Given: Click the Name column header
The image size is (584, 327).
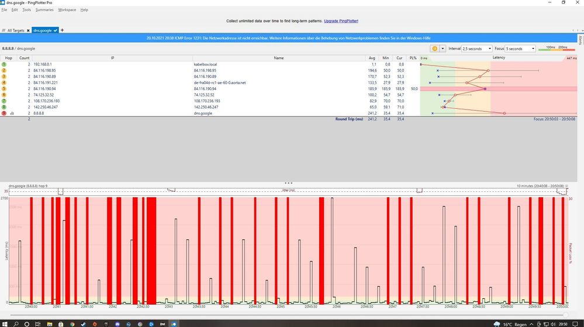Looking at the screenshot, I should click(279, 58).
